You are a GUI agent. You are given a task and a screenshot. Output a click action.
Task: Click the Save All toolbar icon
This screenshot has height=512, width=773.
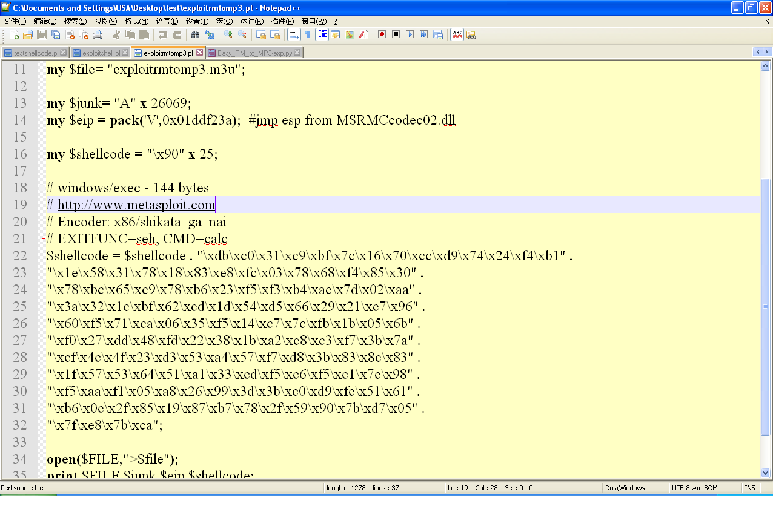click(56, 34)
